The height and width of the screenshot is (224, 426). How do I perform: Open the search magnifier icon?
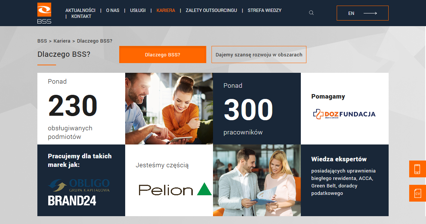311,13
